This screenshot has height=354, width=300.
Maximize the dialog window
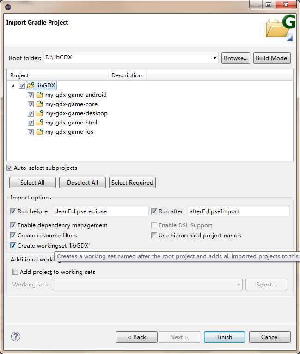(269, 5)
